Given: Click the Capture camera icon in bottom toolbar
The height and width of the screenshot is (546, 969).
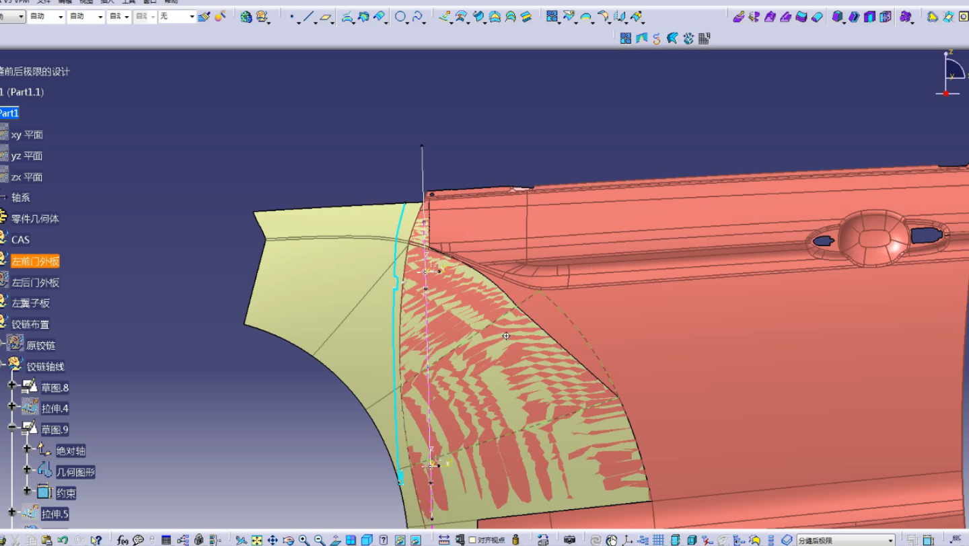Looking at the screenshot, I should [x=570, y=539].
